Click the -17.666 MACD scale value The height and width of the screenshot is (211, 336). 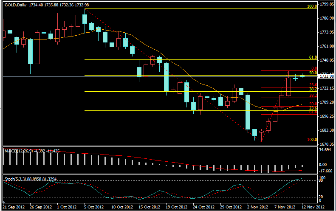326,171
